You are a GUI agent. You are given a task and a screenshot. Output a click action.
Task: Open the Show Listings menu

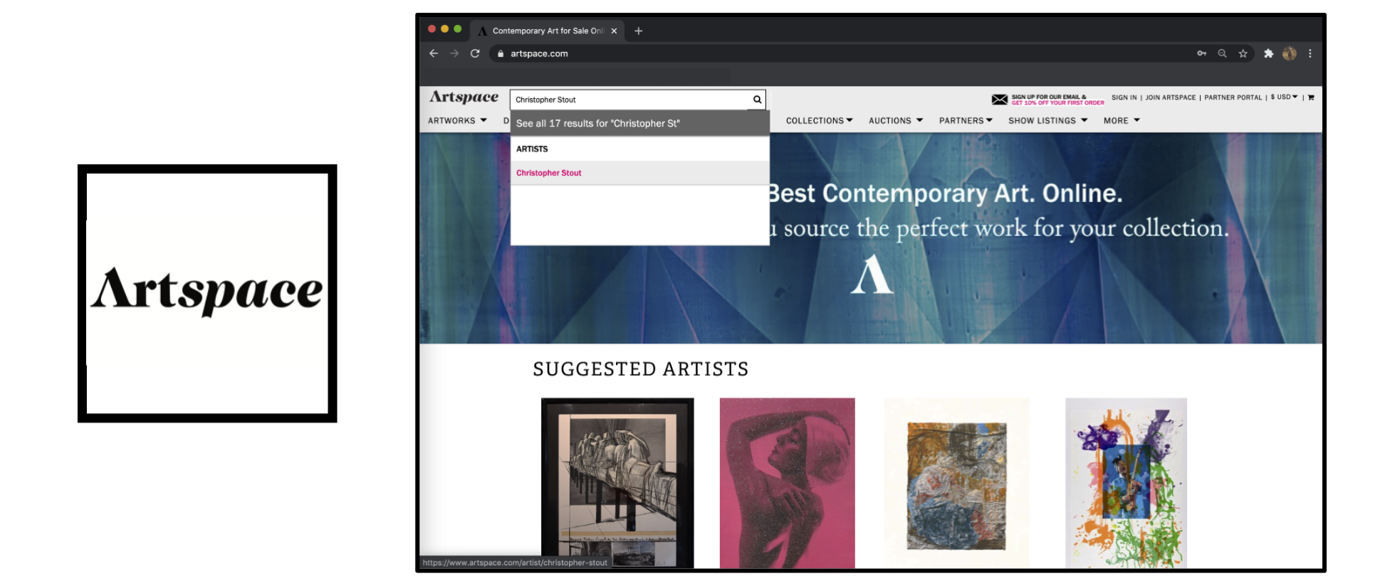point(1047,121)
